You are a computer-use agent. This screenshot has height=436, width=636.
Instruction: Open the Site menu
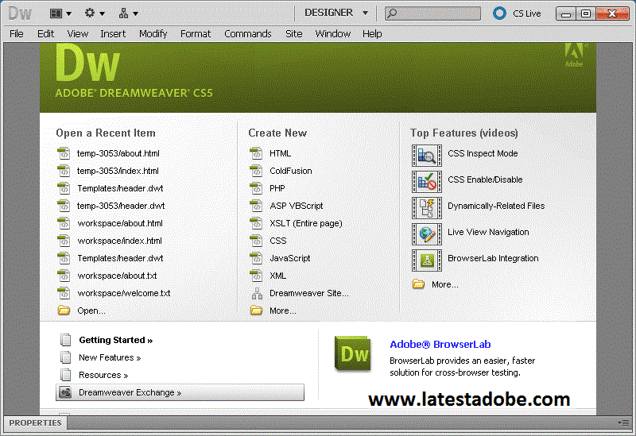(293, 33)
